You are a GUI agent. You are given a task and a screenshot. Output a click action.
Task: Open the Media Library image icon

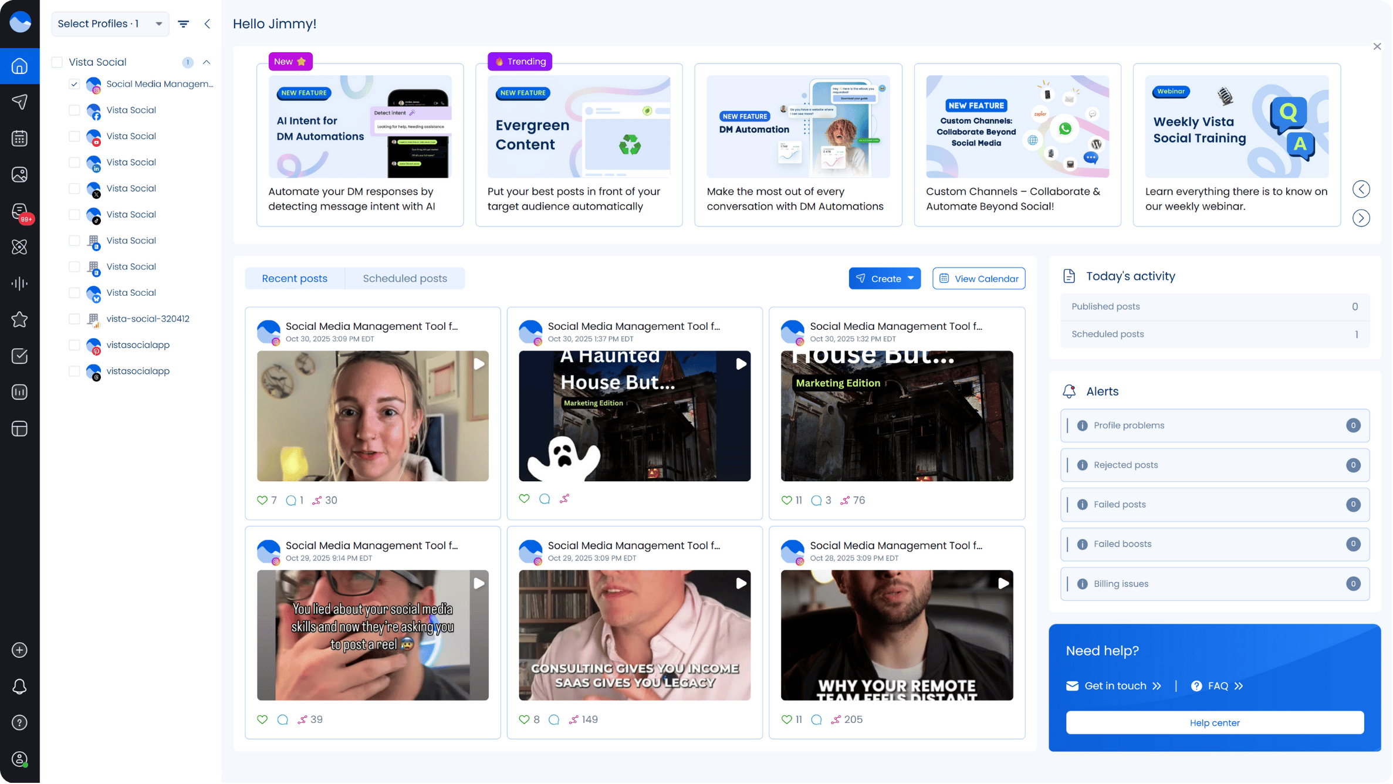click(19, 175)
